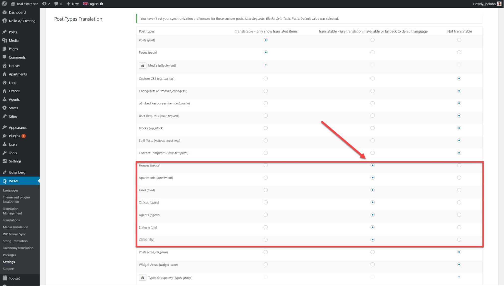Open the updates refresh icon
The image size is (504, 286).
(x=44, y=4)
